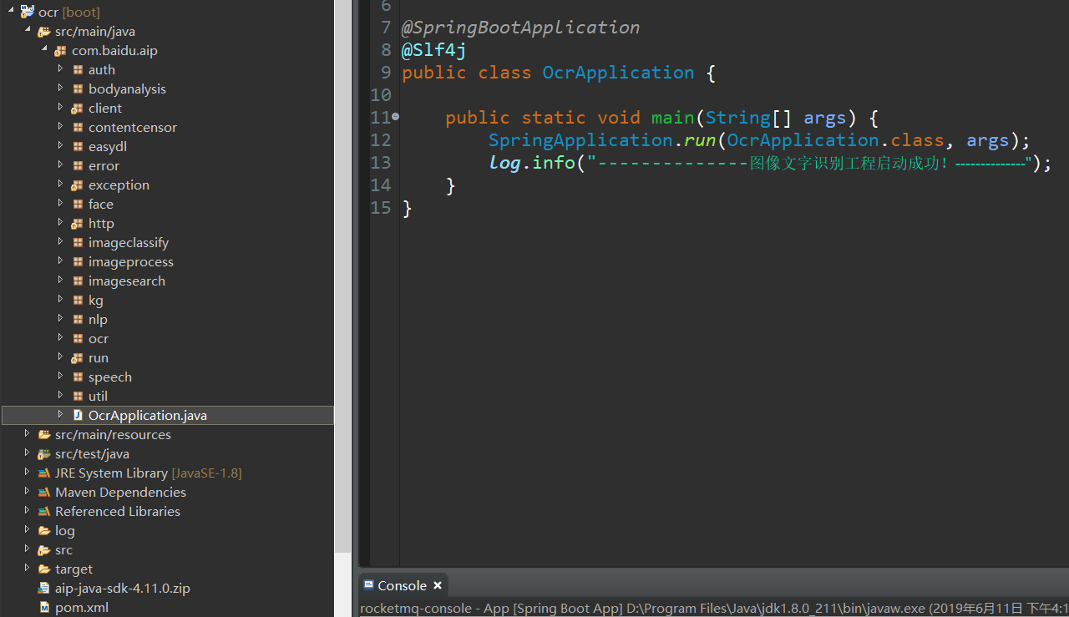Expand the imagesearch package
Image resolution: width=1069 pixels, height=617 pixels.
click(61, 281)
